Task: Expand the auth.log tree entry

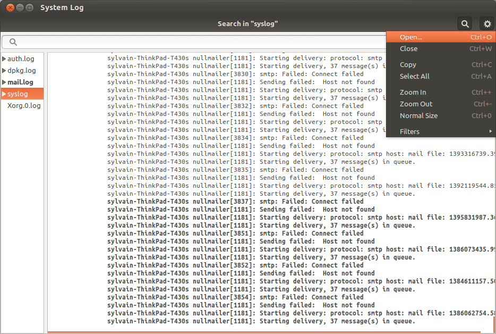Action: (4, 59)
